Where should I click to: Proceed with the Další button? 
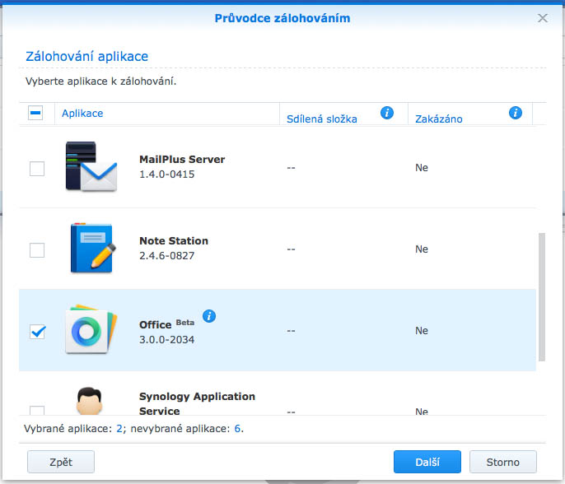click(427, 462)
